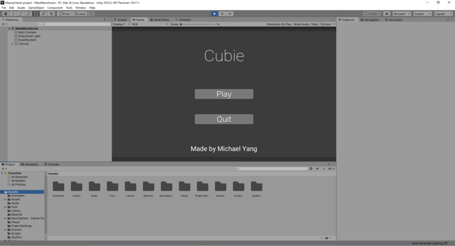The height and width of the screenshot is (246, 455).
Task: Search by label icon in Project panel
Action: coord(317,169)
